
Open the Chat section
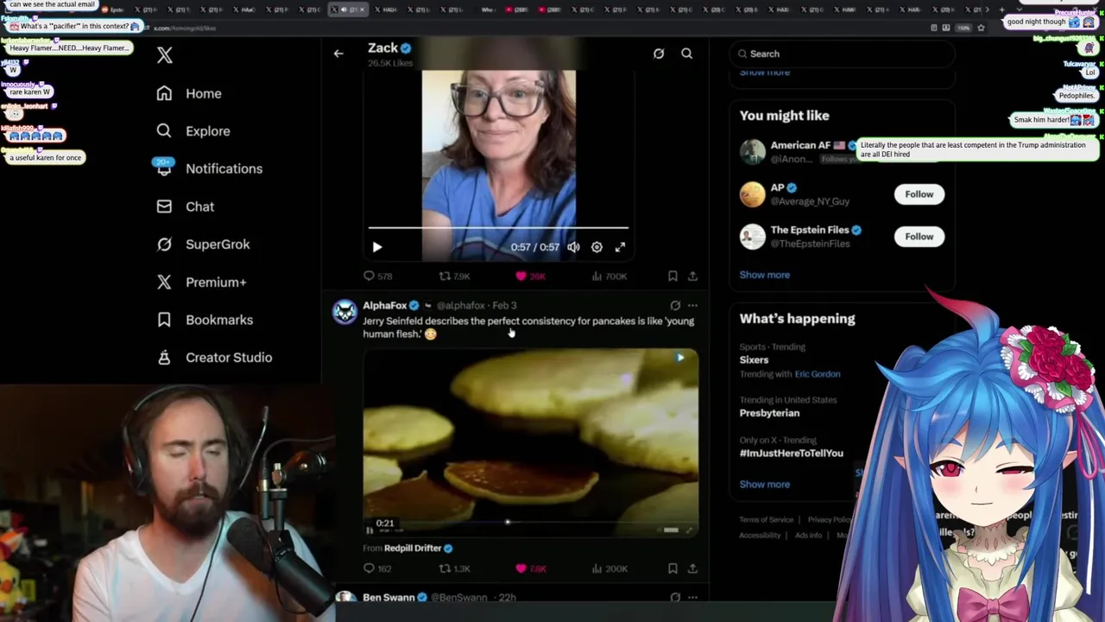[185, 206]
